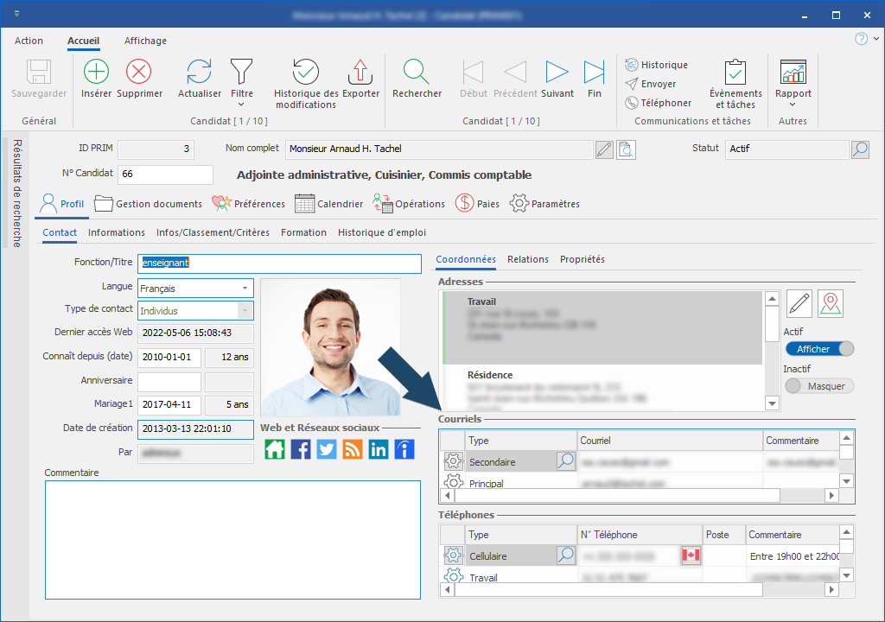Image resolution: width=885 pixels, height=622 pixels.
Task: Click the Exporter icon
Action: pos(360,73)
